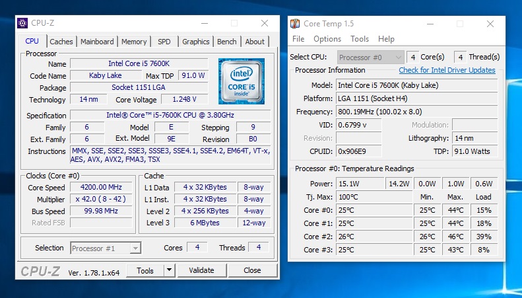Open the Help menu in Core Temp
Viewport: 522px width, 298px height.
coord(386,39)
